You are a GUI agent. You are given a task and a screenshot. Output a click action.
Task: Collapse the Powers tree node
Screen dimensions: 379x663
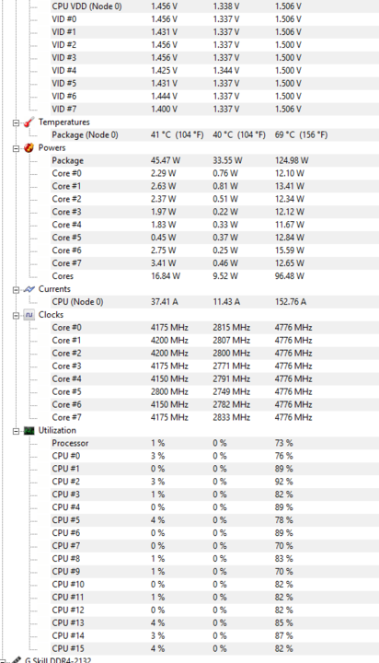pos(16,148)
